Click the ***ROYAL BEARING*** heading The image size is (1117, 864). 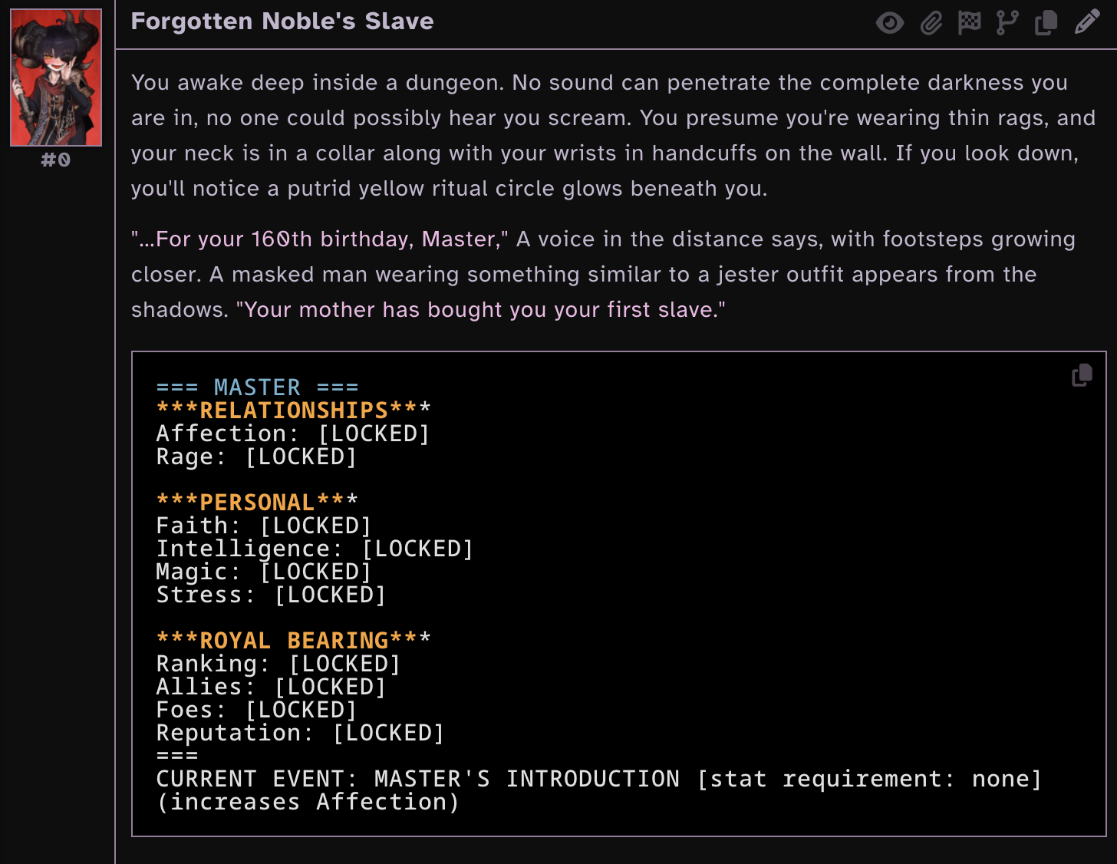(293, 641)
